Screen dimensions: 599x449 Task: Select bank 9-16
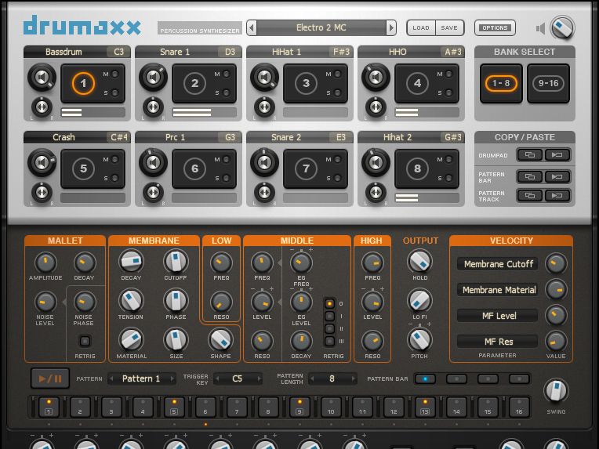(x=548, y=83)
